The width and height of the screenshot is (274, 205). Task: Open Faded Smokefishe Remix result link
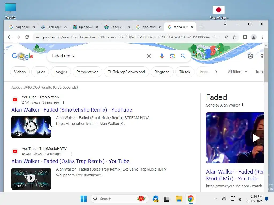click(72, 110)
